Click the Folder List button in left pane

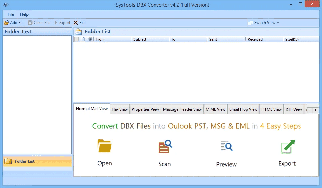(x=37, y=161)
